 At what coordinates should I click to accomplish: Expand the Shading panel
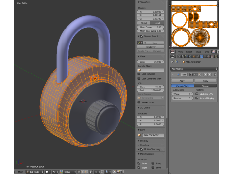[x=139, y=145]
